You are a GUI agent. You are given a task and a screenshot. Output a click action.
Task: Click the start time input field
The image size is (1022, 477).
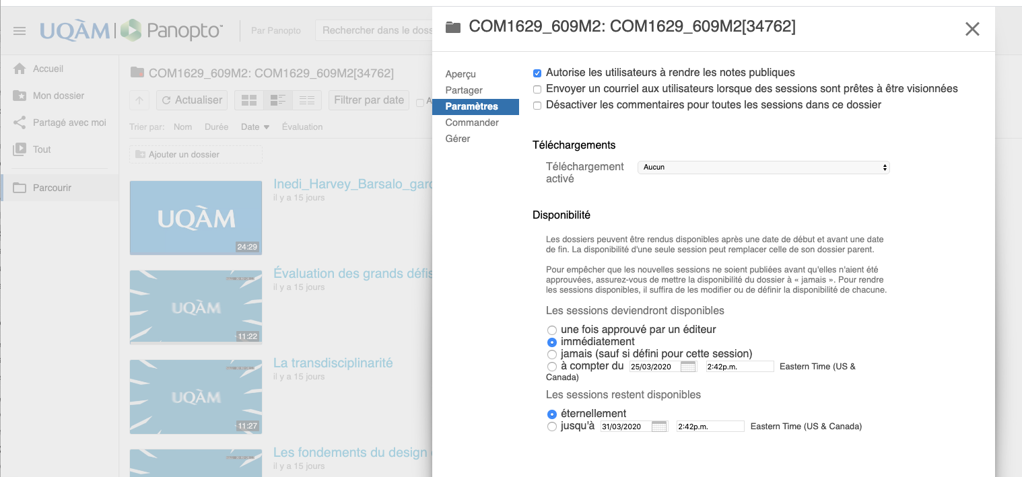tap(739, 367)
